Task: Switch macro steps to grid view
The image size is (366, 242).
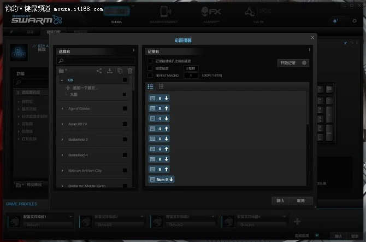Action: point(161,87)
